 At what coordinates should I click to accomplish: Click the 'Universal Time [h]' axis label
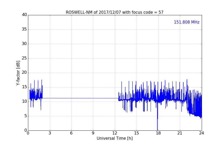coord(115,138)
